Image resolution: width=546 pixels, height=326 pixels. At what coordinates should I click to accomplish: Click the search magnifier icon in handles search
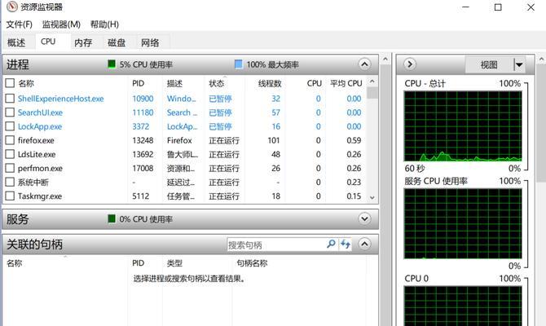pyautogui.click(x=331, y=244)
